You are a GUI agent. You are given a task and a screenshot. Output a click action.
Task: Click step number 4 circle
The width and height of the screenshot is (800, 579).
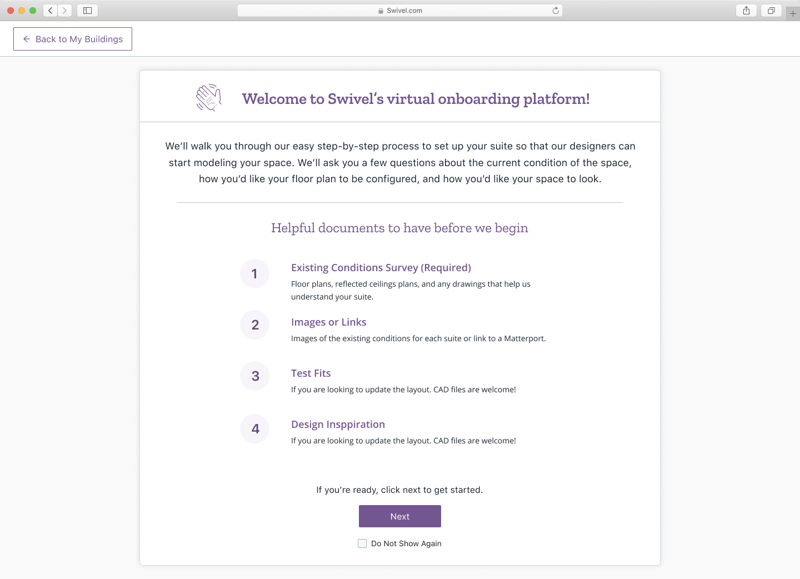click(x=254, y=428)
